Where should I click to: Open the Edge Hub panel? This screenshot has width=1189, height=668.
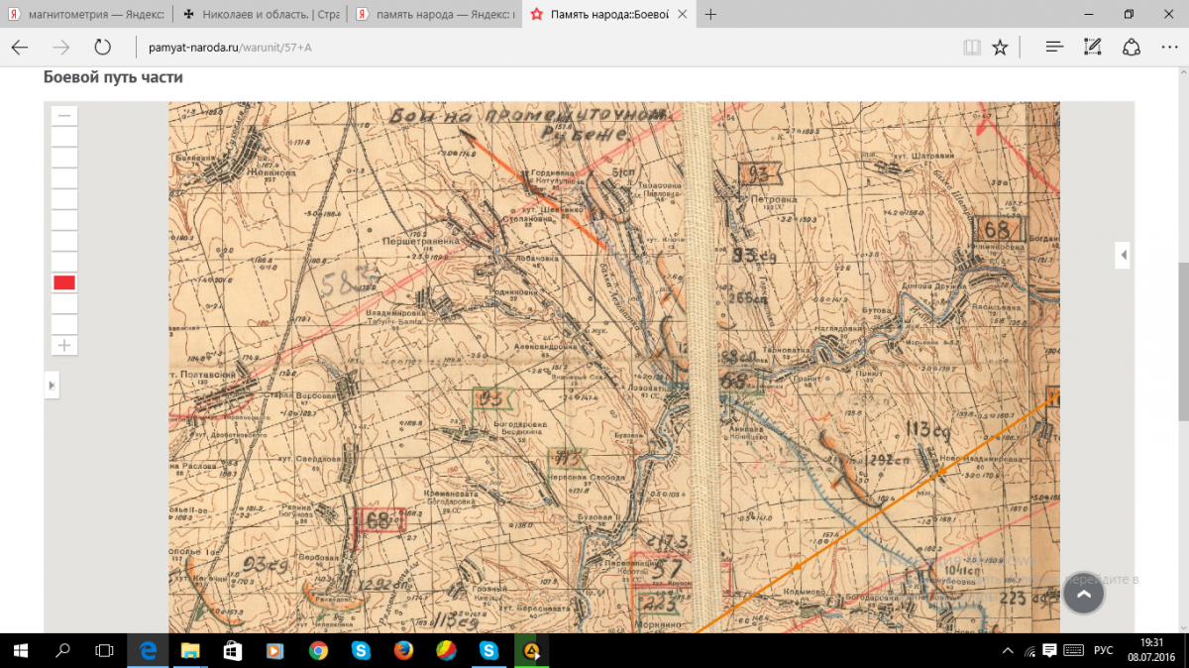click(1054, 47)
